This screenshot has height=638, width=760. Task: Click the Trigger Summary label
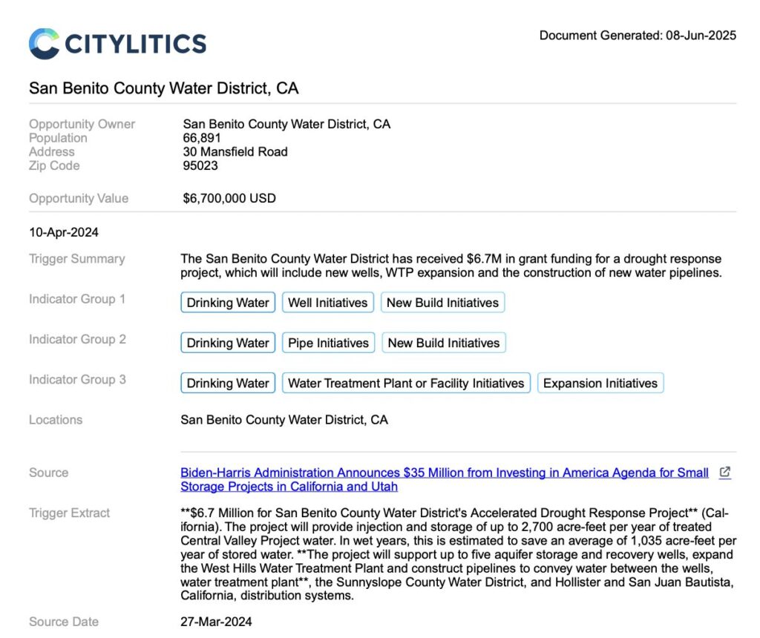tap(77, 259)
